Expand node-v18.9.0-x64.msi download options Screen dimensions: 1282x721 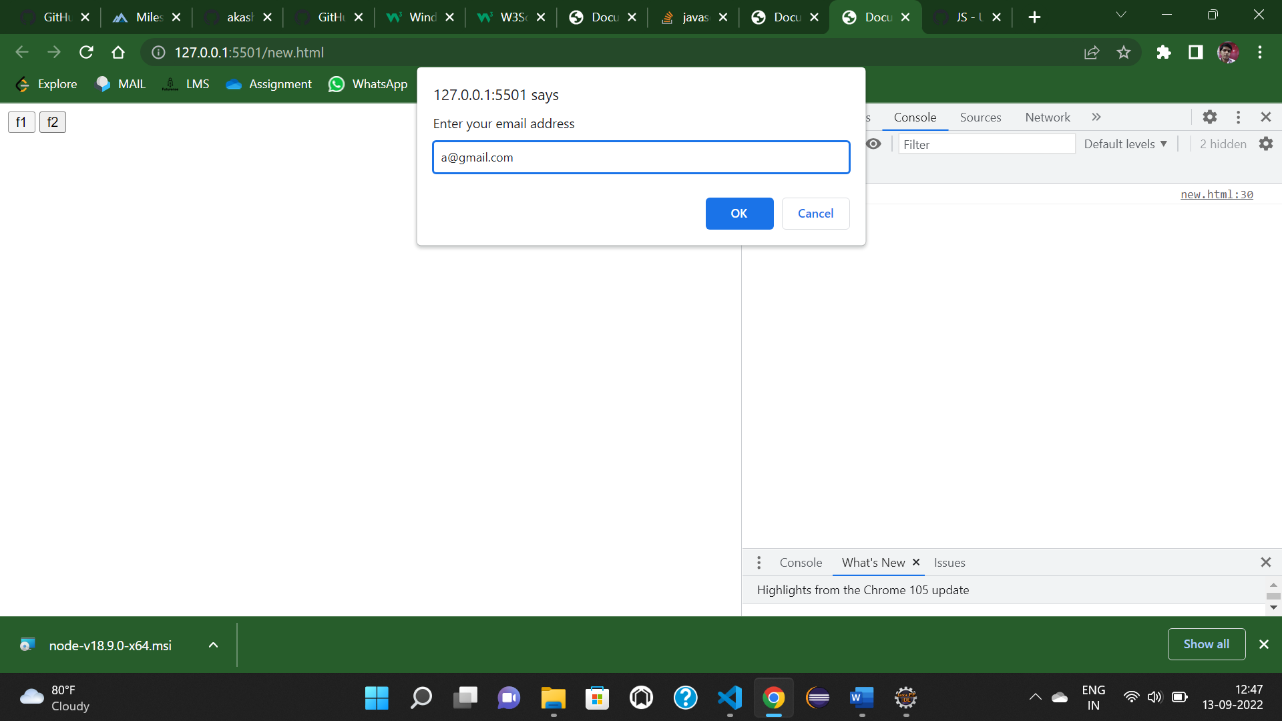pyautogui.click(x=213, y=645)
